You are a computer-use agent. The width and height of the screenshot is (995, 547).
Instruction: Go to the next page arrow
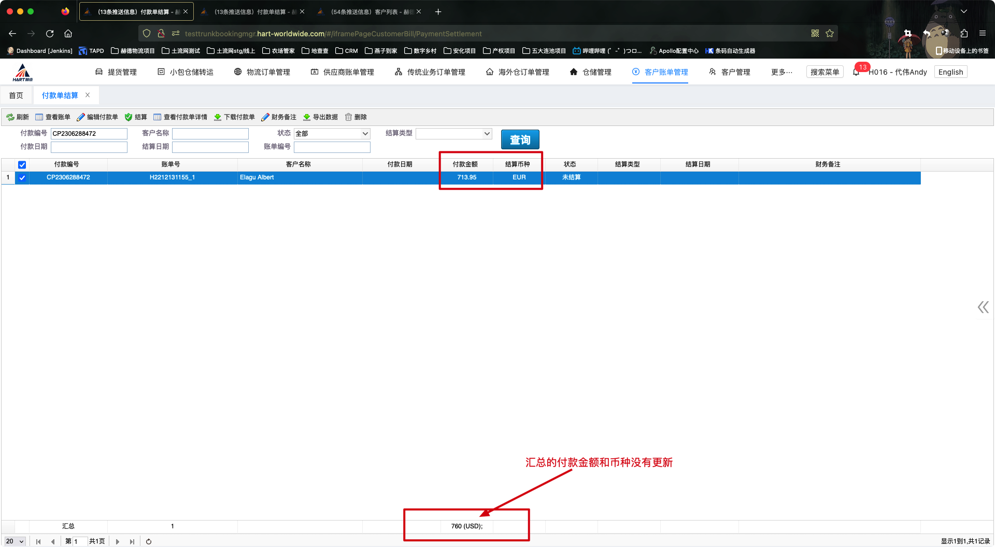coord(118,541)
